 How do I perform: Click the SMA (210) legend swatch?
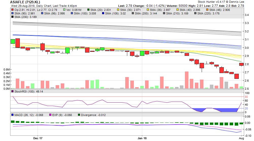(164, 13)
